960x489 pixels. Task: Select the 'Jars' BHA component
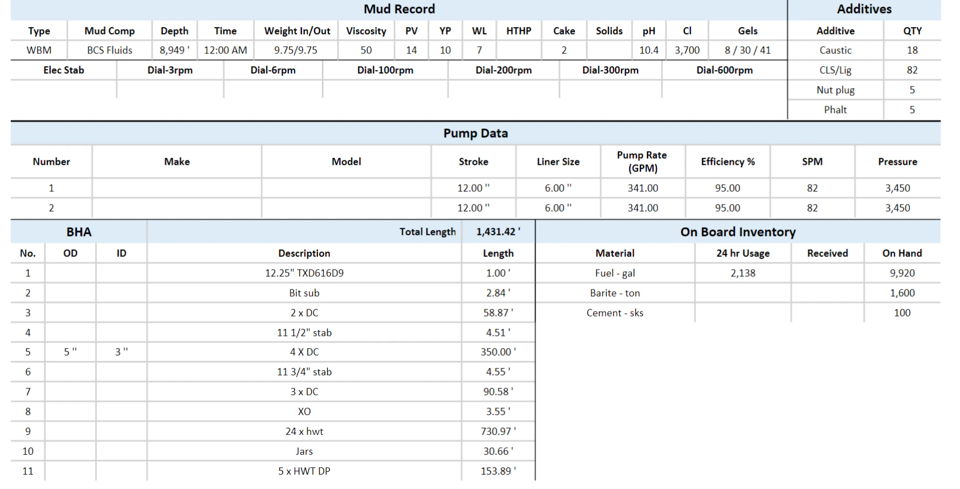point(304,451)
